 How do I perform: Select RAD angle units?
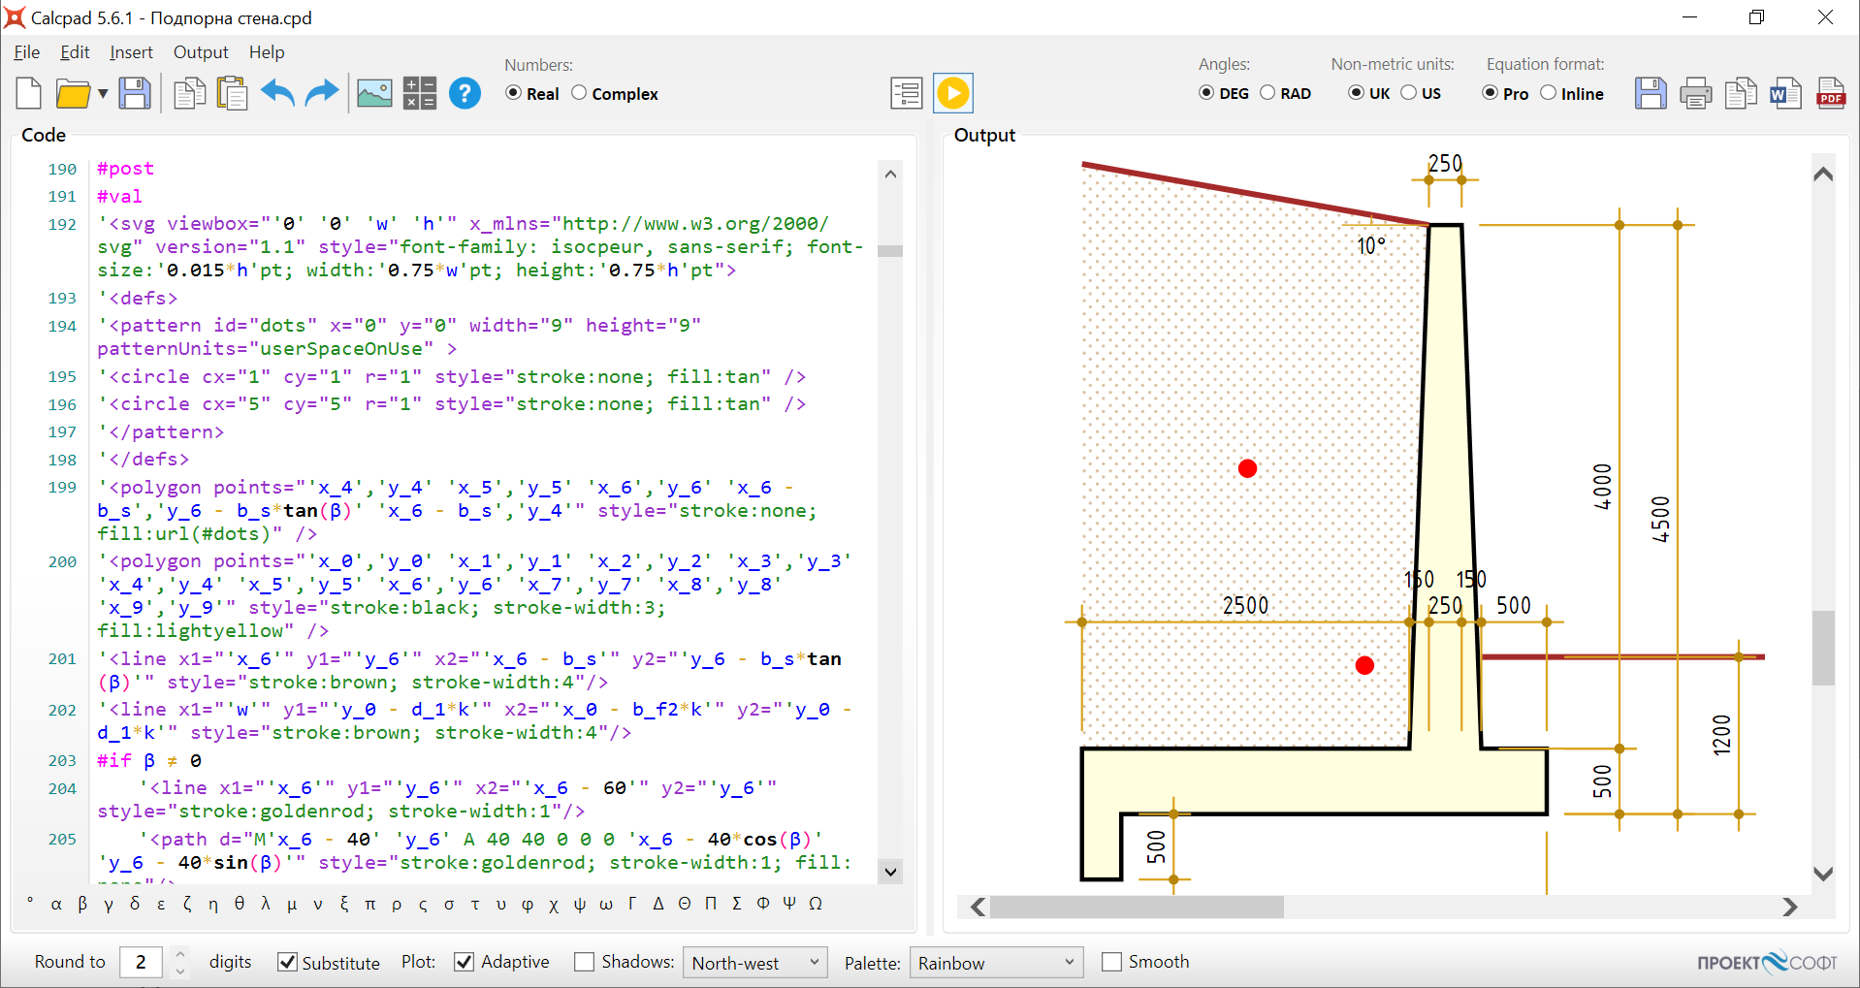(1267, 93)
